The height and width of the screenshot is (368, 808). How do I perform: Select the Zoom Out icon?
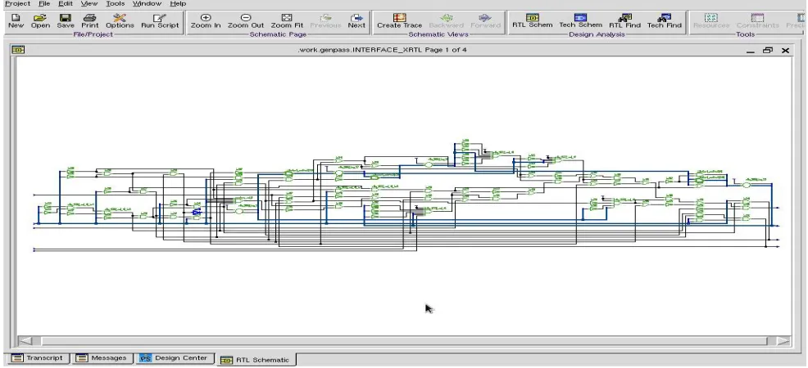pyautogui.click(x=246, y=21)
